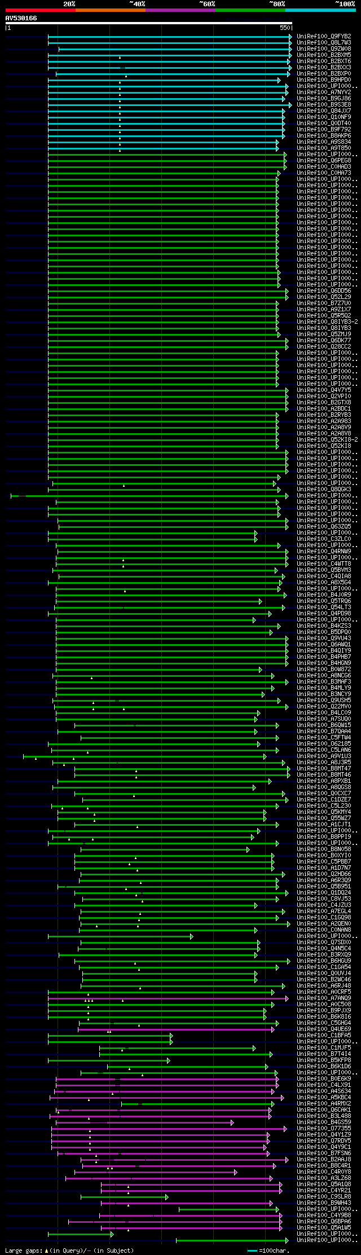This screenshot has width=361, height=1255.
Task: Click the green alignment bar for UniRef100_Q2VPI0
Action: pos(167,396)
